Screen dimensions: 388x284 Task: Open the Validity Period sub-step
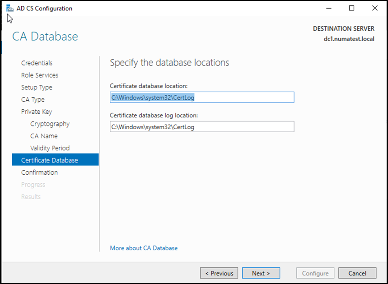(x=50, y=149)
